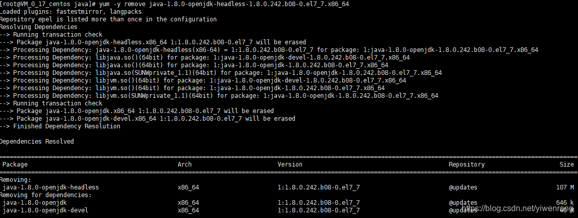Select the 'Repository epel is listed more than once' line
The height and width of the screenshot is (218, 578).
tap(108, 19)
